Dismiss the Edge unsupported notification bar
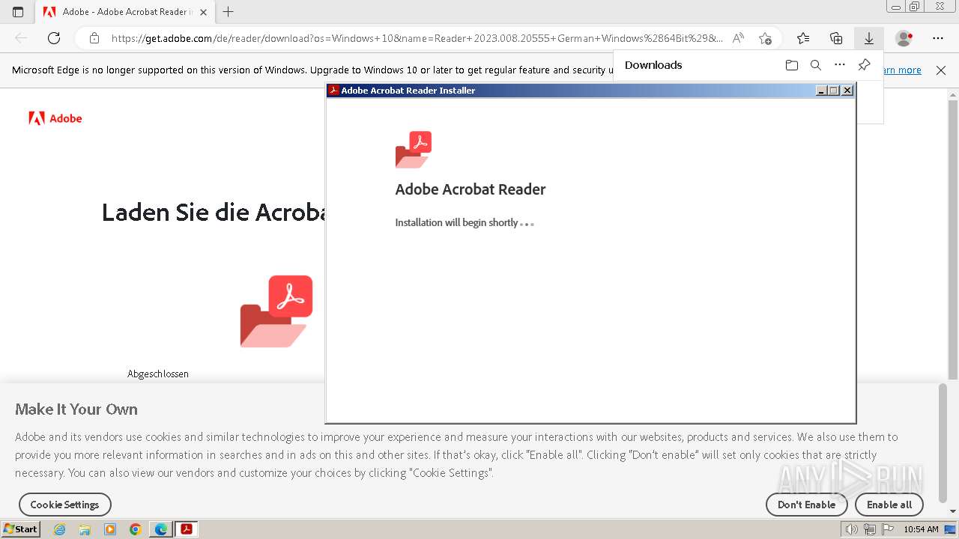 [941, 70]
